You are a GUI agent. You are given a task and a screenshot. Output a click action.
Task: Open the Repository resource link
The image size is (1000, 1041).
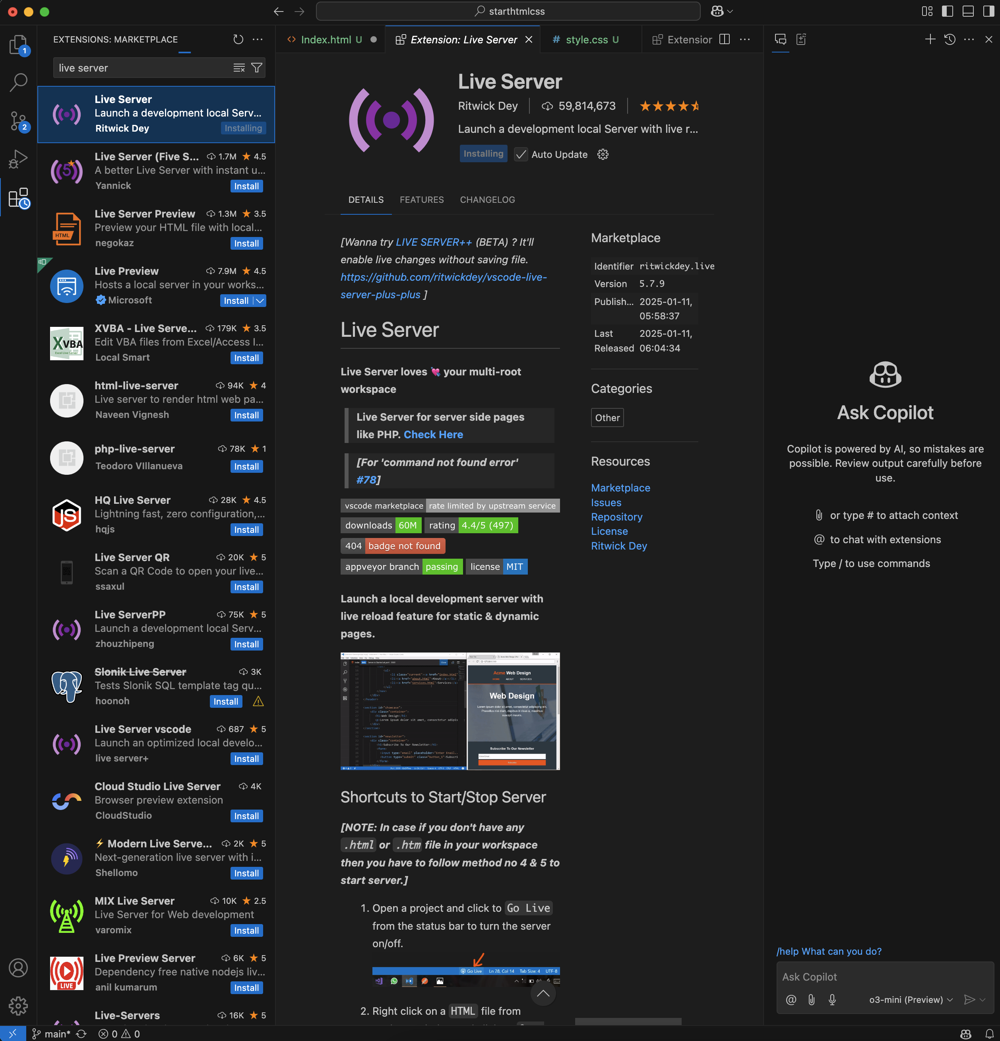(x=616, y=517)
